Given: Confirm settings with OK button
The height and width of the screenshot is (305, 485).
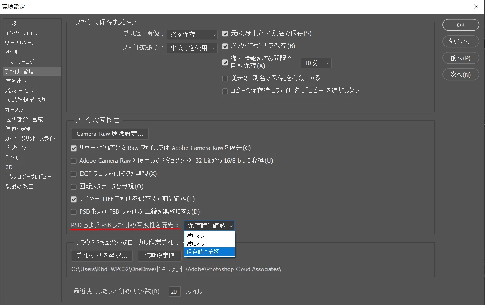Looking at the screenshot, I should 461,25.
